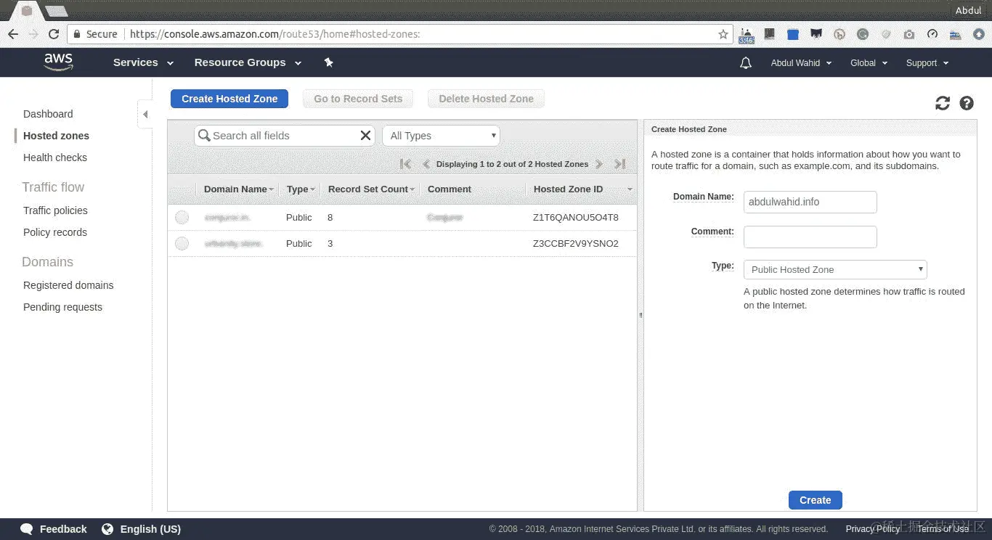Screen dimensions: 992x540
Task: Click the panel splitter handle
Action: 641,315
